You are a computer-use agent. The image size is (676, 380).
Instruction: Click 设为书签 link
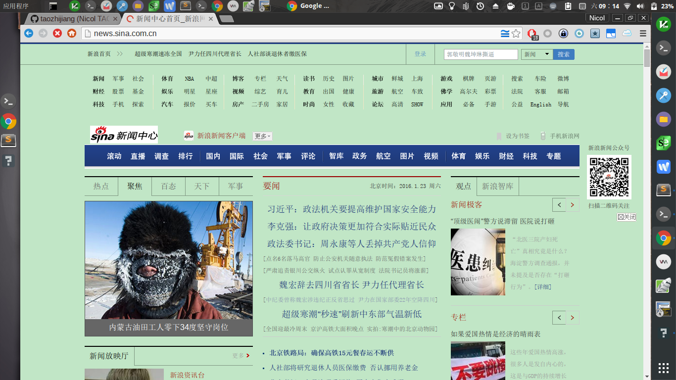[x=517, y=136]
